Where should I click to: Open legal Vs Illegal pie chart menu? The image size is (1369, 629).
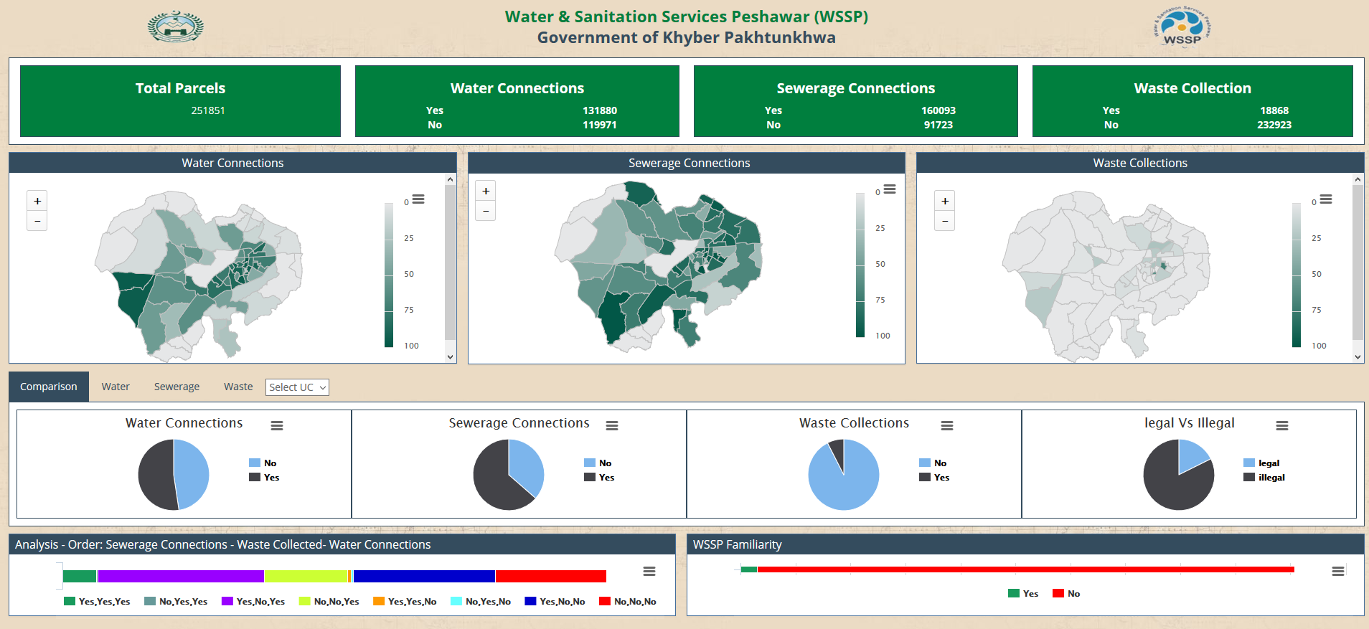(x=1282, y=425)
